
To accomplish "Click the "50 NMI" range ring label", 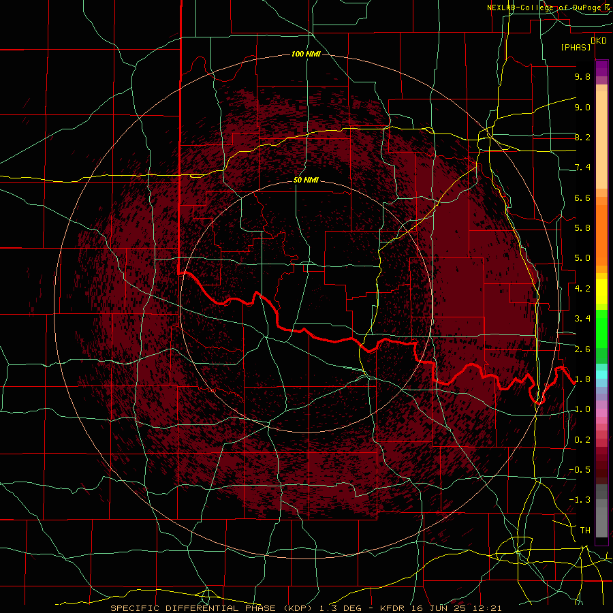I will [x=306, y=180].
